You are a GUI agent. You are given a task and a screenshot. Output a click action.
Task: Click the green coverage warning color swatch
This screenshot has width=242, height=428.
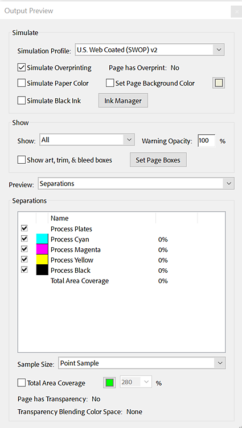click(x=110, y=383)
